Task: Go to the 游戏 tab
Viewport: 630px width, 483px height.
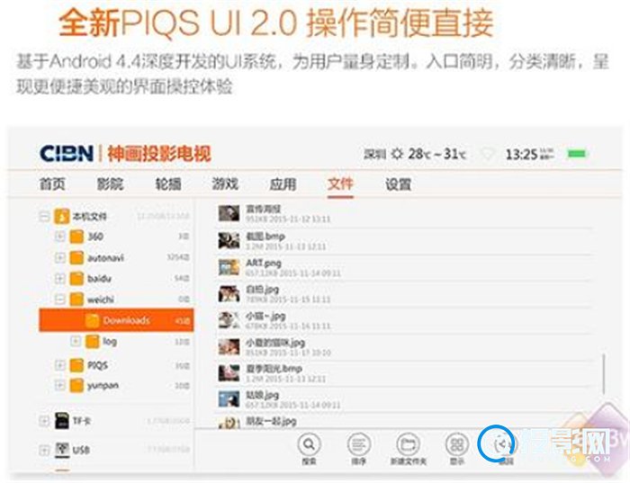Action: coord(225,184)
